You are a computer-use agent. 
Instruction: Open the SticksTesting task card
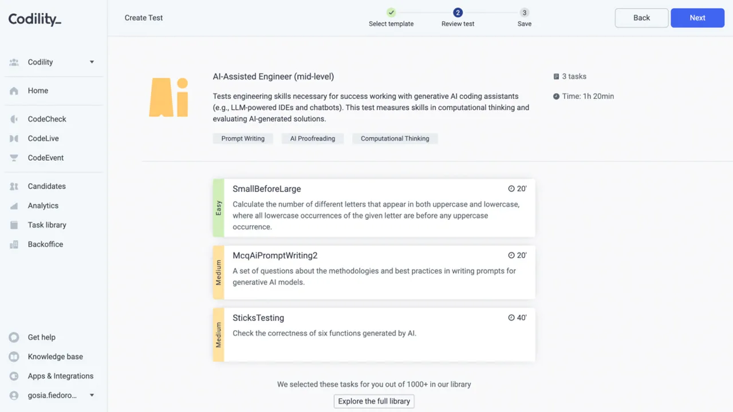click(x=379, y=335)
